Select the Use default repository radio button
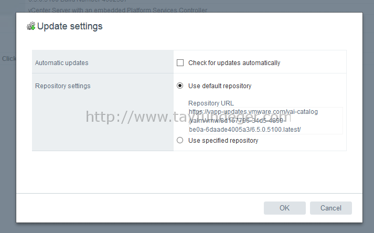Screen dimensions: 374x233 180,86
